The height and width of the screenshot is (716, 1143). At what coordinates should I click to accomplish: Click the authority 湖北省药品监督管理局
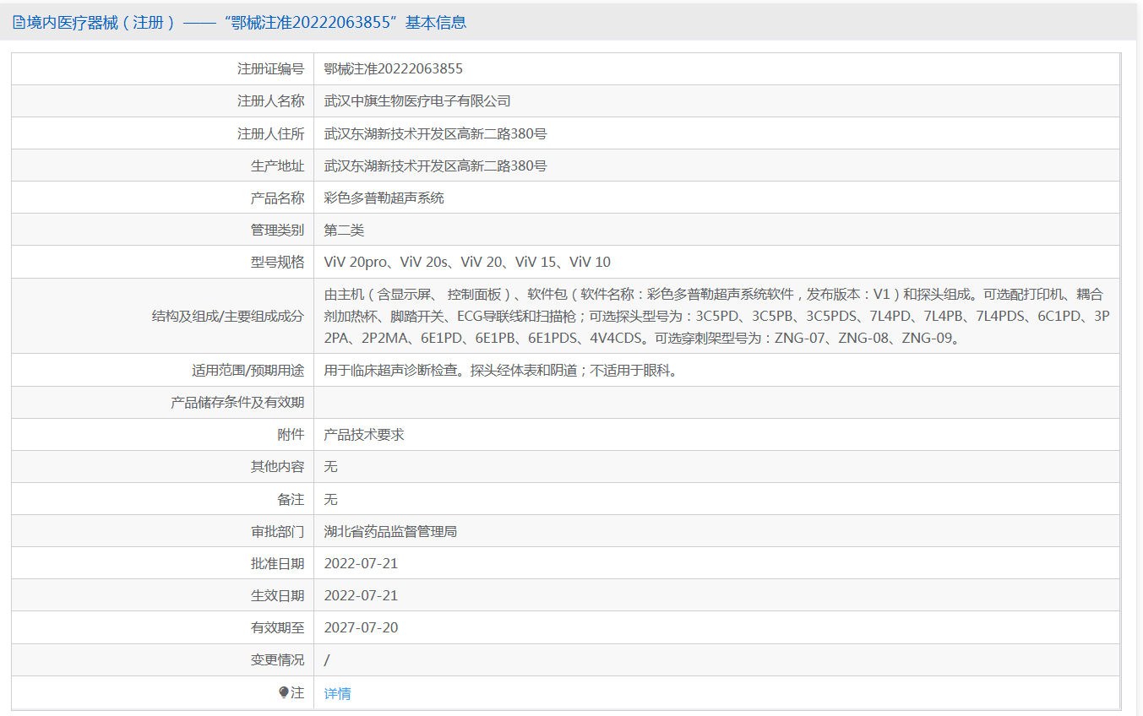390,532
